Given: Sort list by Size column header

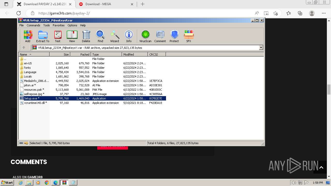Looking at the screenshot, I should pos(60,55).
